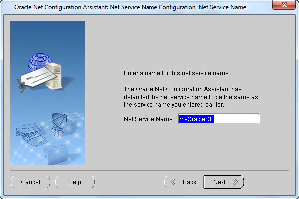Click the Cancel button
Viewport: 299px width, 199px height.
pos(30,182)
